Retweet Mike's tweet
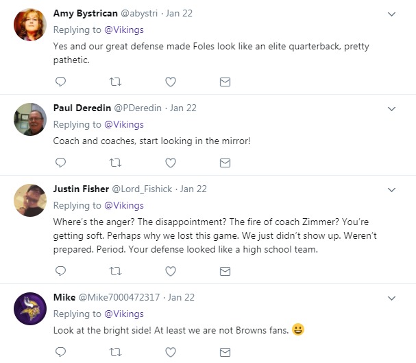This screenshot has width=416, height=363. point(116,352)
